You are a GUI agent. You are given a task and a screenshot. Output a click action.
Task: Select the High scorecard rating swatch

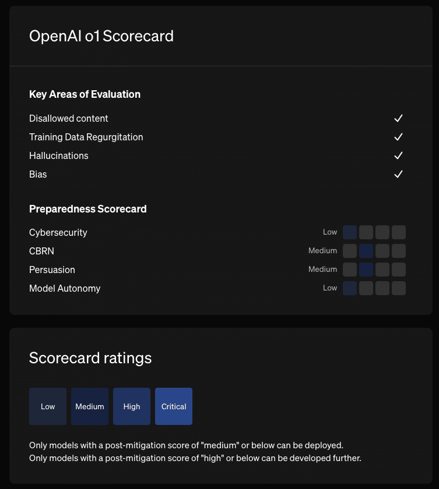pyautogui.click(x=132, y=406)
